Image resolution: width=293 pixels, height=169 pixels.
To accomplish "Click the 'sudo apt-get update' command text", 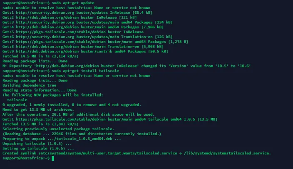I will point(73,3).
